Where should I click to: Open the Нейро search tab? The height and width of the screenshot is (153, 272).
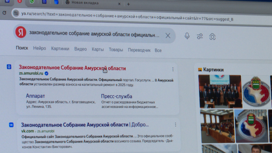point(40,48)
